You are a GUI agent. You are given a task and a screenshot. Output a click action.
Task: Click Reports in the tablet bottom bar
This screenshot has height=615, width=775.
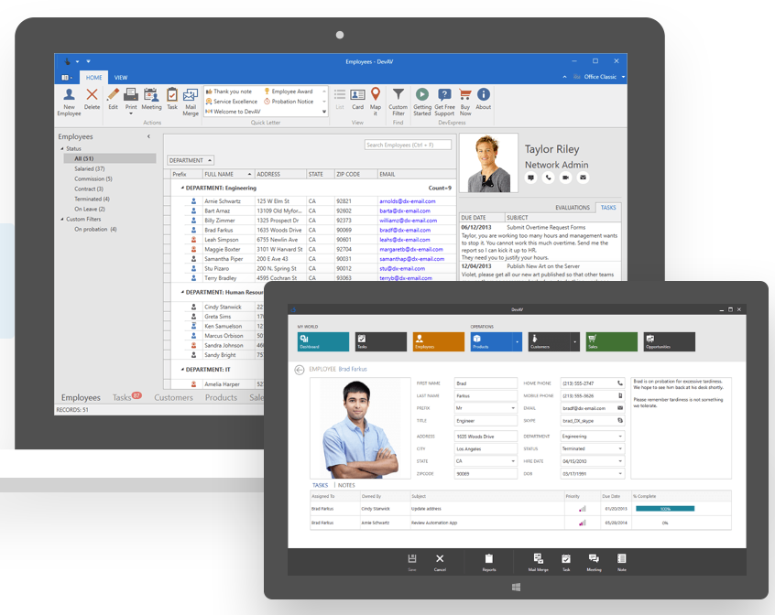point(489,562)
